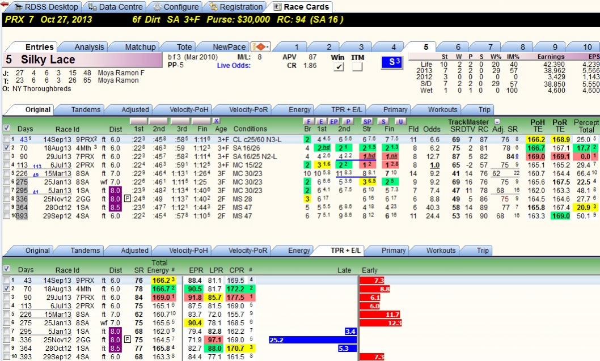The width and height of the screenshot is (600, 361).
Task: Click the blank button above the Fin column
Action: pos(201,121)
